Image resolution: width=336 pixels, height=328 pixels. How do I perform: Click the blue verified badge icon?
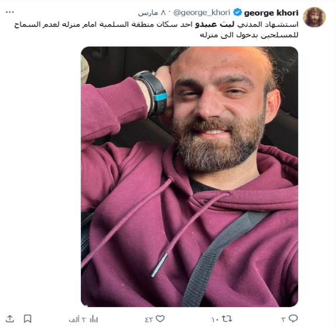coord(238,12)
